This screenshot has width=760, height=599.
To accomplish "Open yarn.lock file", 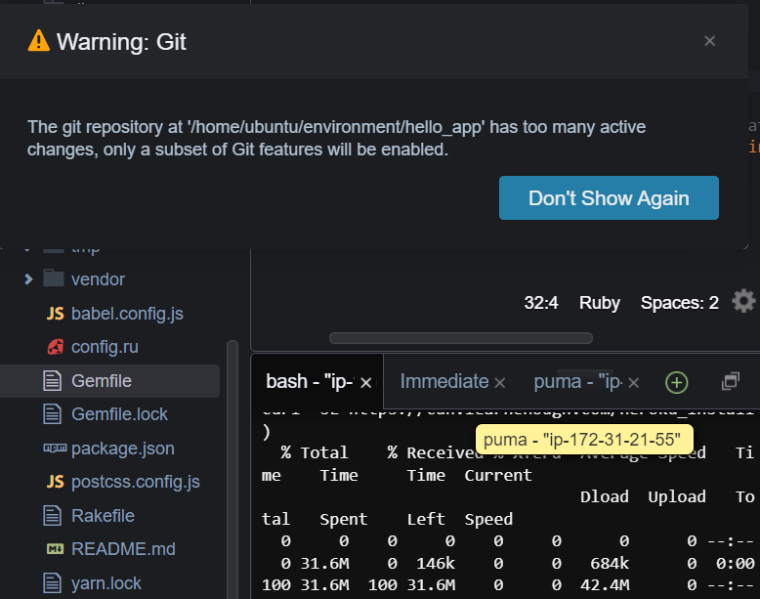I will coord(106,583).
